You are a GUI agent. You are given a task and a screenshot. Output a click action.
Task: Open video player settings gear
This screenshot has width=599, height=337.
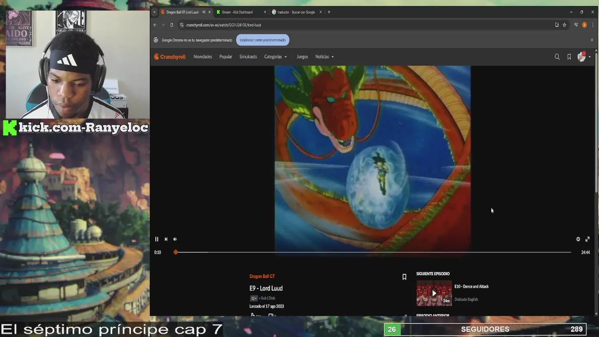578,239
